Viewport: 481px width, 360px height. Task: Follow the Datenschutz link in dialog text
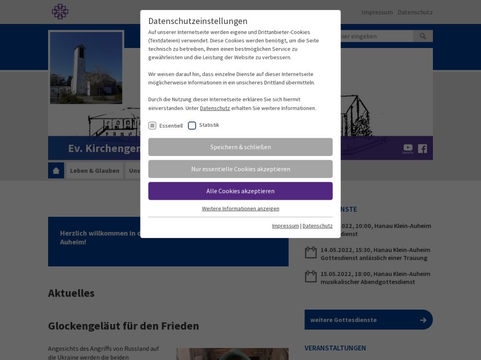215,108
